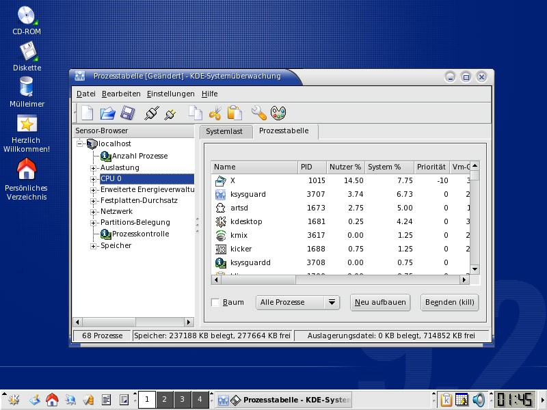The image size is (547, 410).
Task: Paste using the clipboard toolbar icon
Action: (x=235, y=113)
